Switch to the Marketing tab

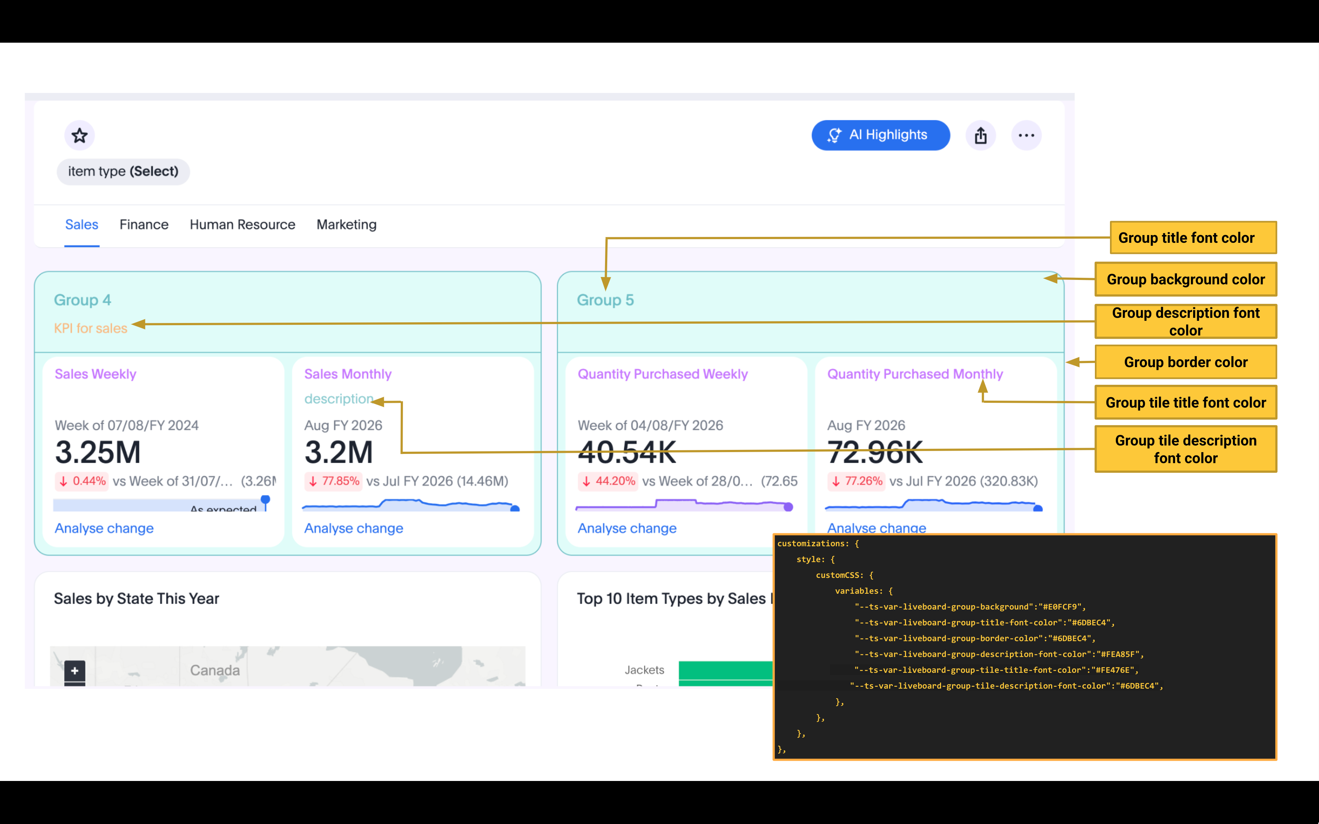pyautogui.click(x=346, y=224)
